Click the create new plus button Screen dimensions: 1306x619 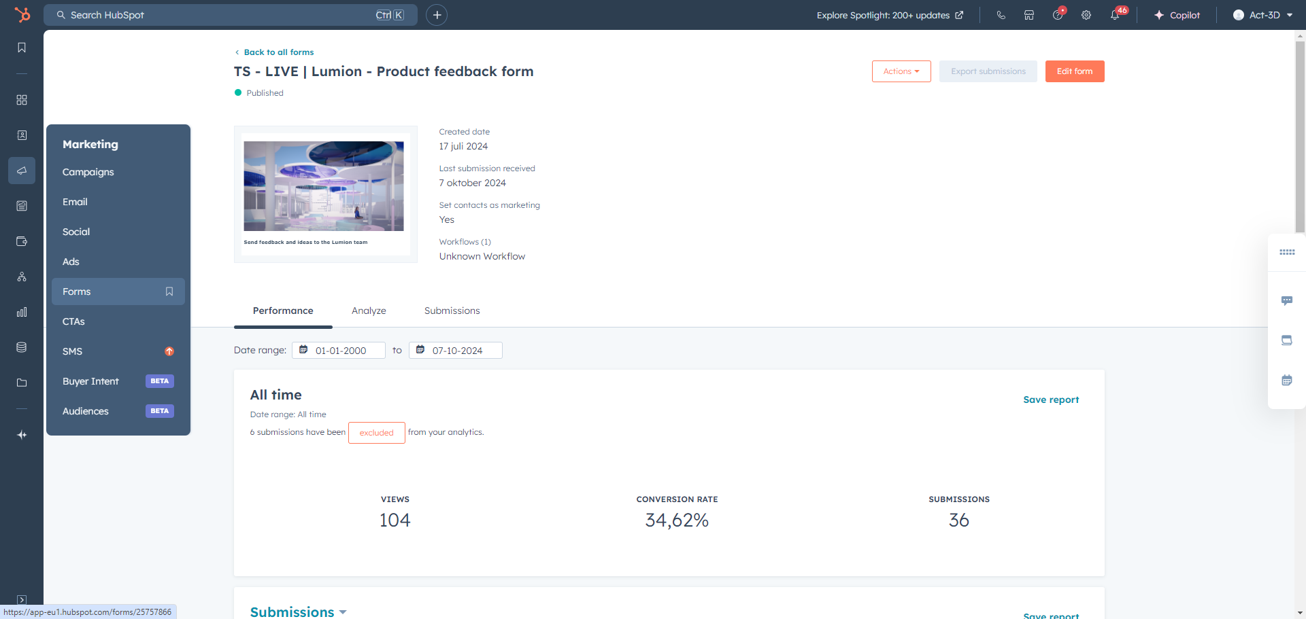pyautogui.click(x=437, y=15)
